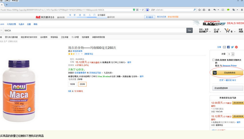Select 进阶 translation level
This screenshot has width=244, height=139.
[x=82, y=15]
